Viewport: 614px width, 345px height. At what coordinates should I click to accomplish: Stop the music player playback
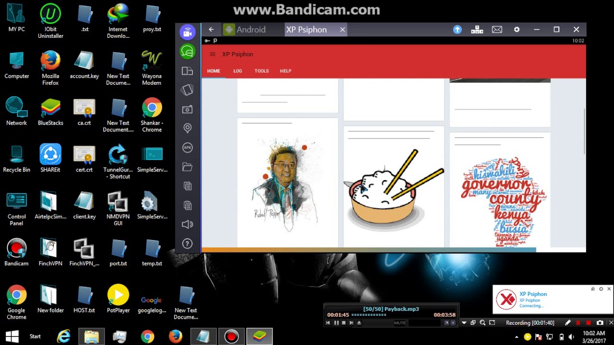pos(343,323)
